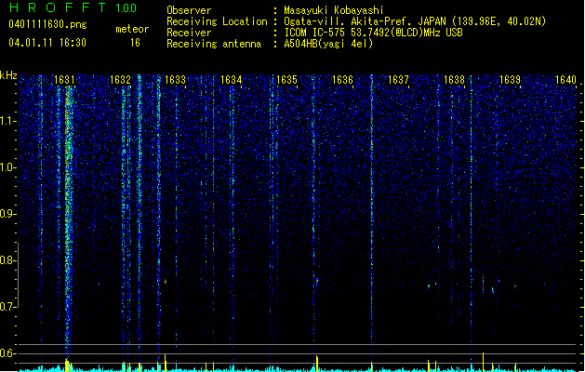Click the 1636 time axis label
Image resolution: width=585 pixels, height=372 pixels.
point(342,80)
